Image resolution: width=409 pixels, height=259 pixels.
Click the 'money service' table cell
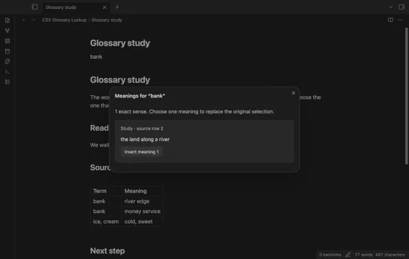[x=142, y=211]
